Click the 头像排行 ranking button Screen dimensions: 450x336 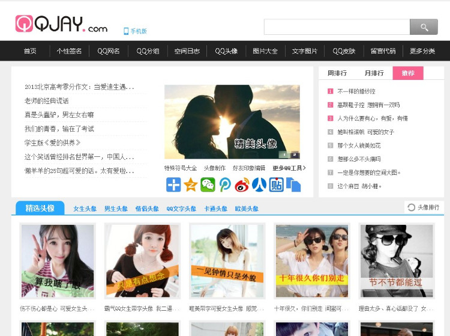tap(424, 207)
